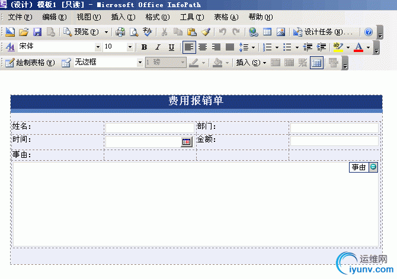
Task: Select the Format Painter brush icon
Action: pyautogui.click(x=206, y=32)
